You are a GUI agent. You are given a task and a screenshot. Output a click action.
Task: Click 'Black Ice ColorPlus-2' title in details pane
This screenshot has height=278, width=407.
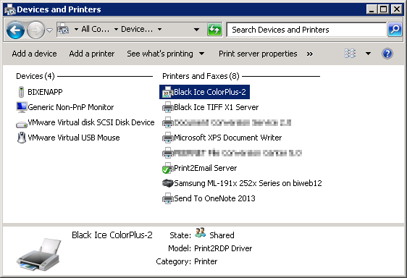pos(112,235)
